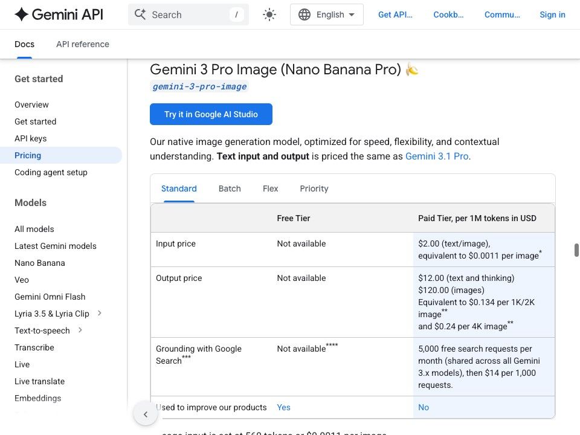
Task: Switch to the Docs tab
Action: coord(24,44)
